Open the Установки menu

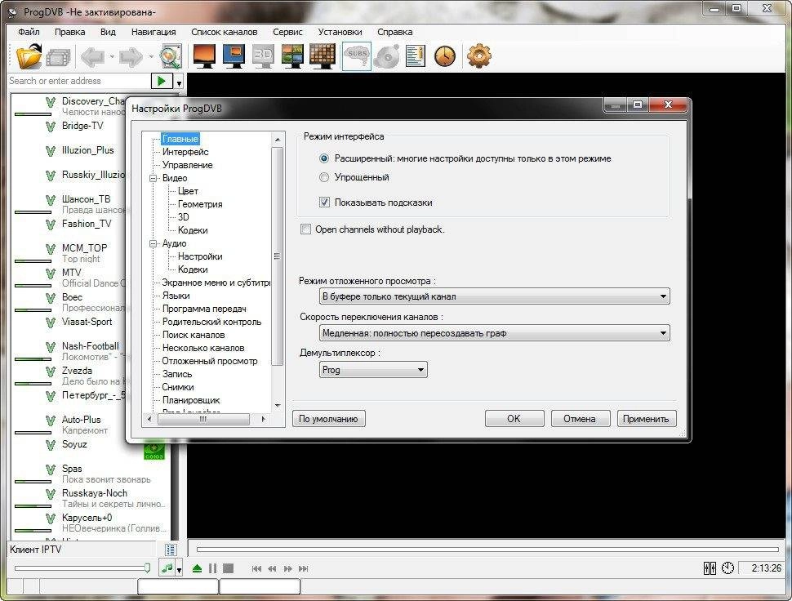point(340,32)
